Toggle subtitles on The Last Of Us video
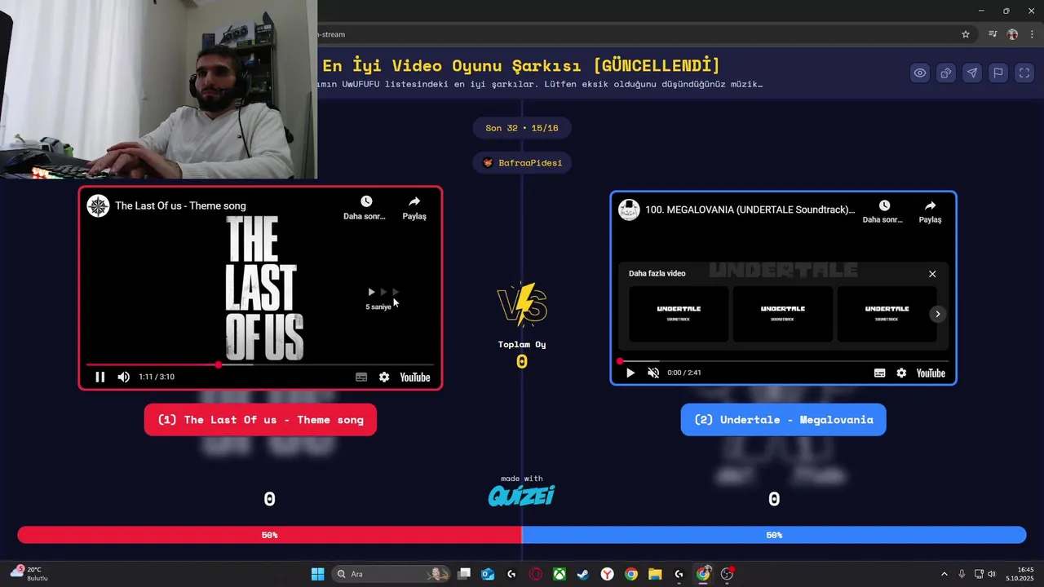 point(361,377)
